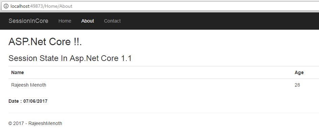
Task: Click the ASP.Net Core !!. heading
Action: tap(45, 42)
